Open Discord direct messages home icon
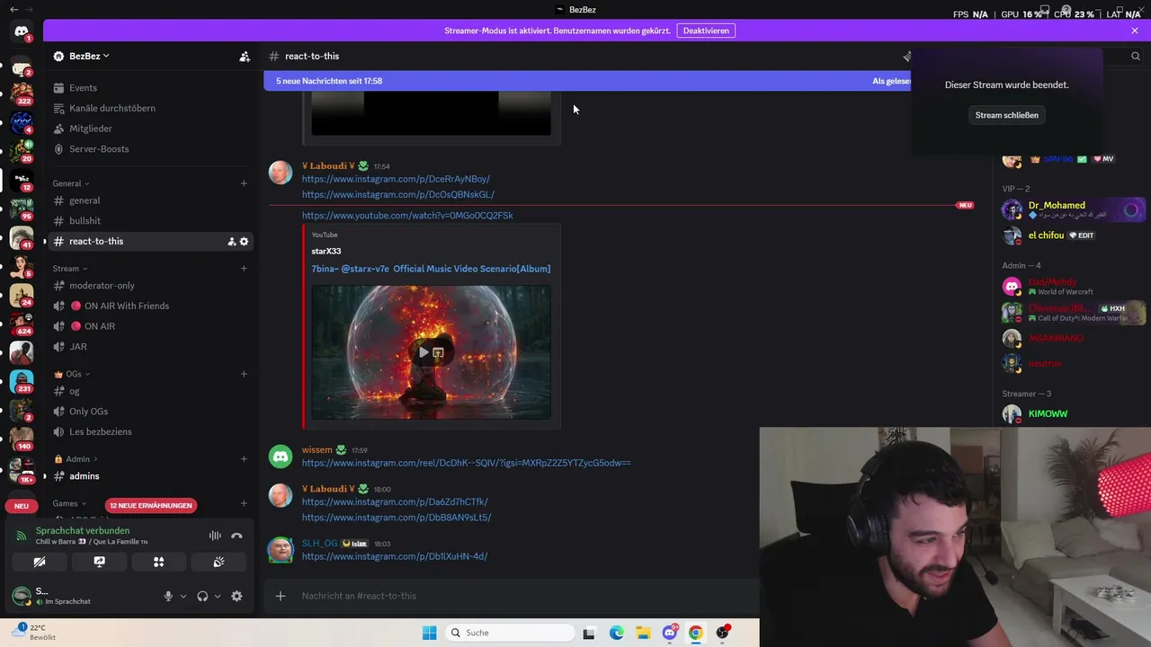The image size is (1151, 647). tap(22, 31)
